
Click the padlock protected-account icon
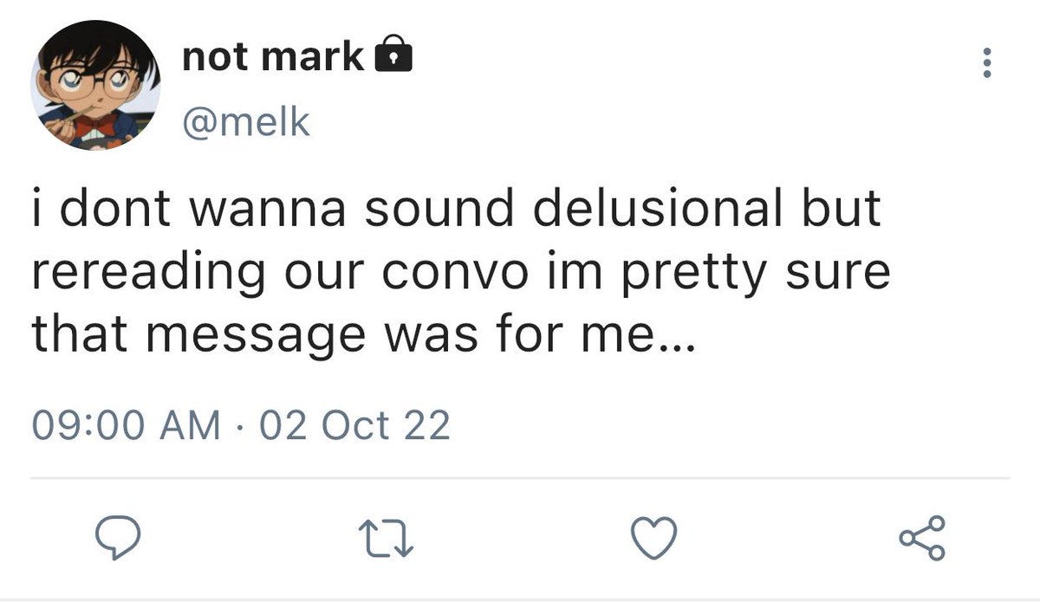[393, 56]
